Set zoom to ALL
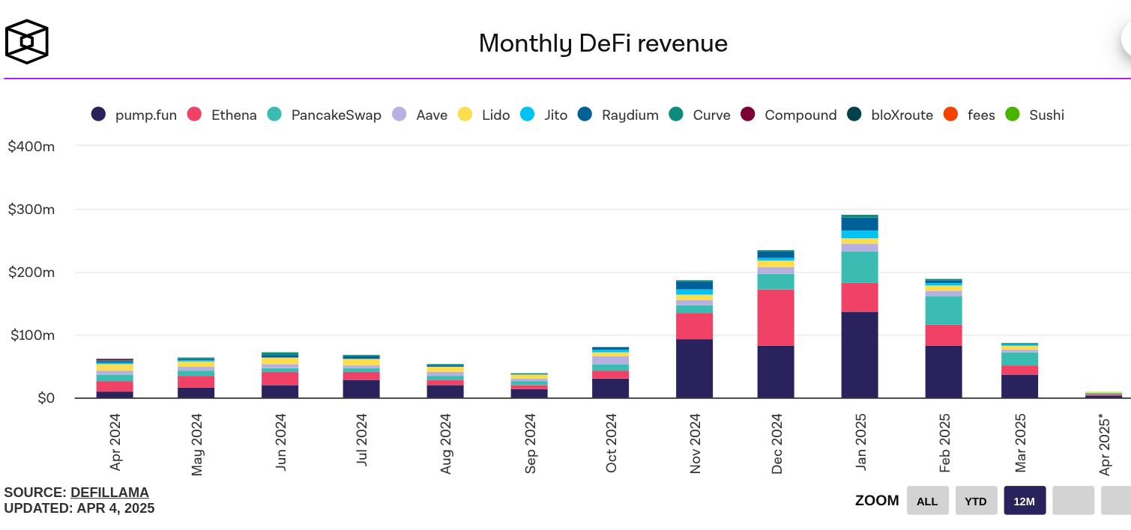 point(927,501)
